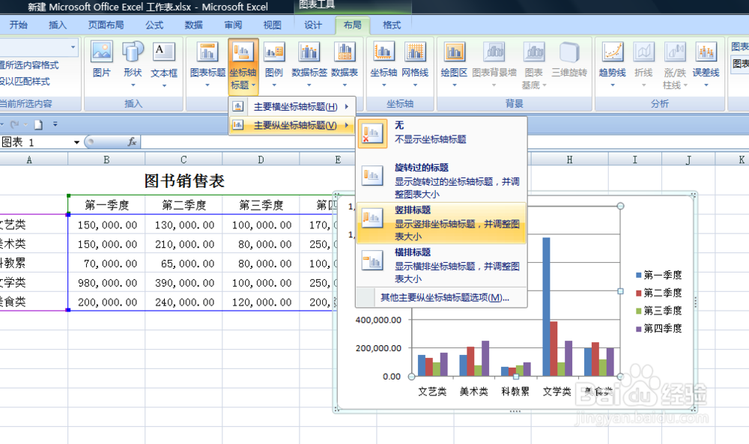The height and width of the screenshot is (444, 749).
Task: Click the 第四季度 legend purple swatch
Action: click(639, 329)
